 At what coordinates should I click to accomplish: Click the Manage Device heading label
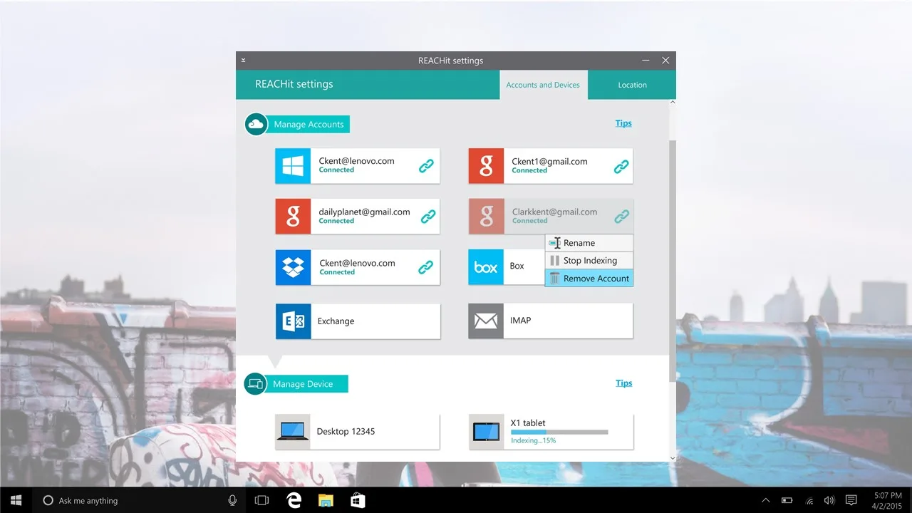click(303, 384)
